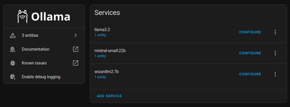Click the Ollama llama logo

(23, 16)
